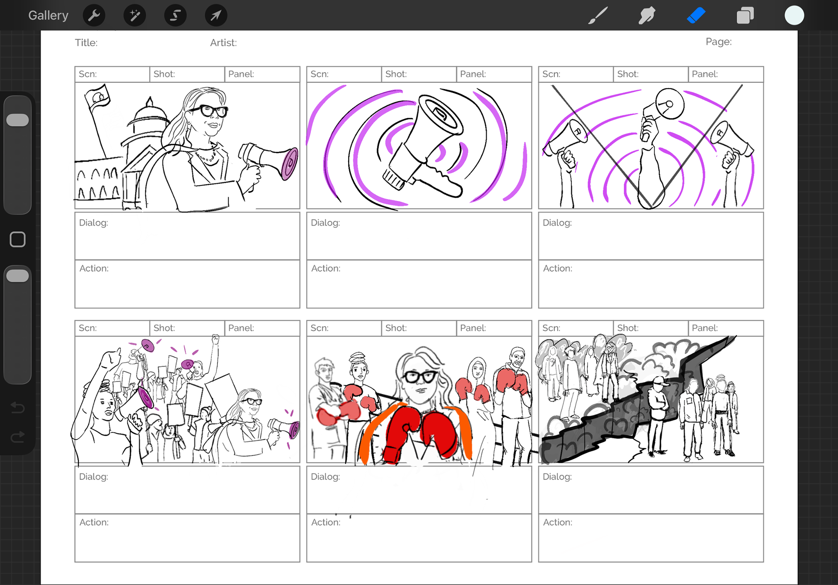Select the Selection S tool

pyautogui.click(x=175, y=16)
